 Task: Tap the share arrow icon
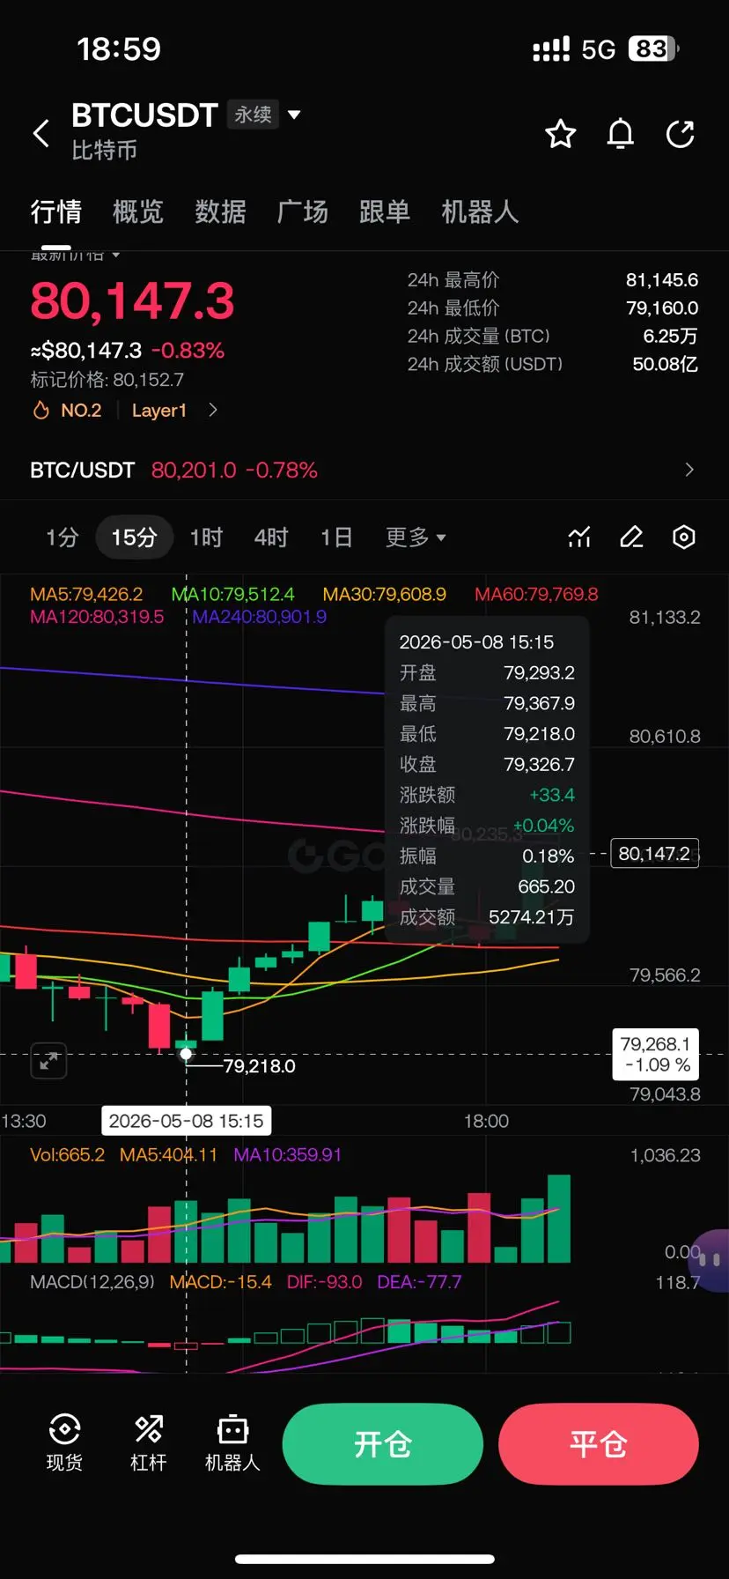tap(680, 134)
